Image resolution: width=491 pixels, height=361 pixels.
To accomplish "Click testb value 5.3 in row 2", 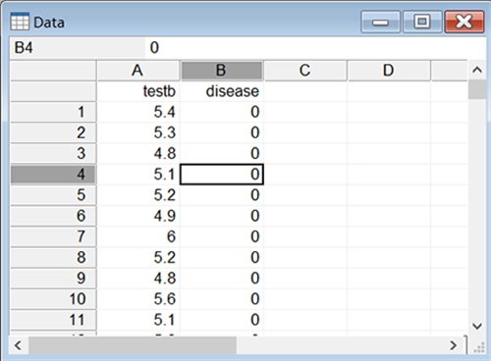I will [x=138, y=132].
